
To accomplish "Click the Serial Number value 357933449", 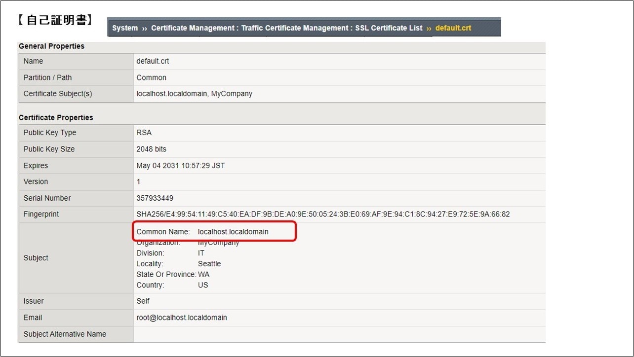I will pos(155,198).
